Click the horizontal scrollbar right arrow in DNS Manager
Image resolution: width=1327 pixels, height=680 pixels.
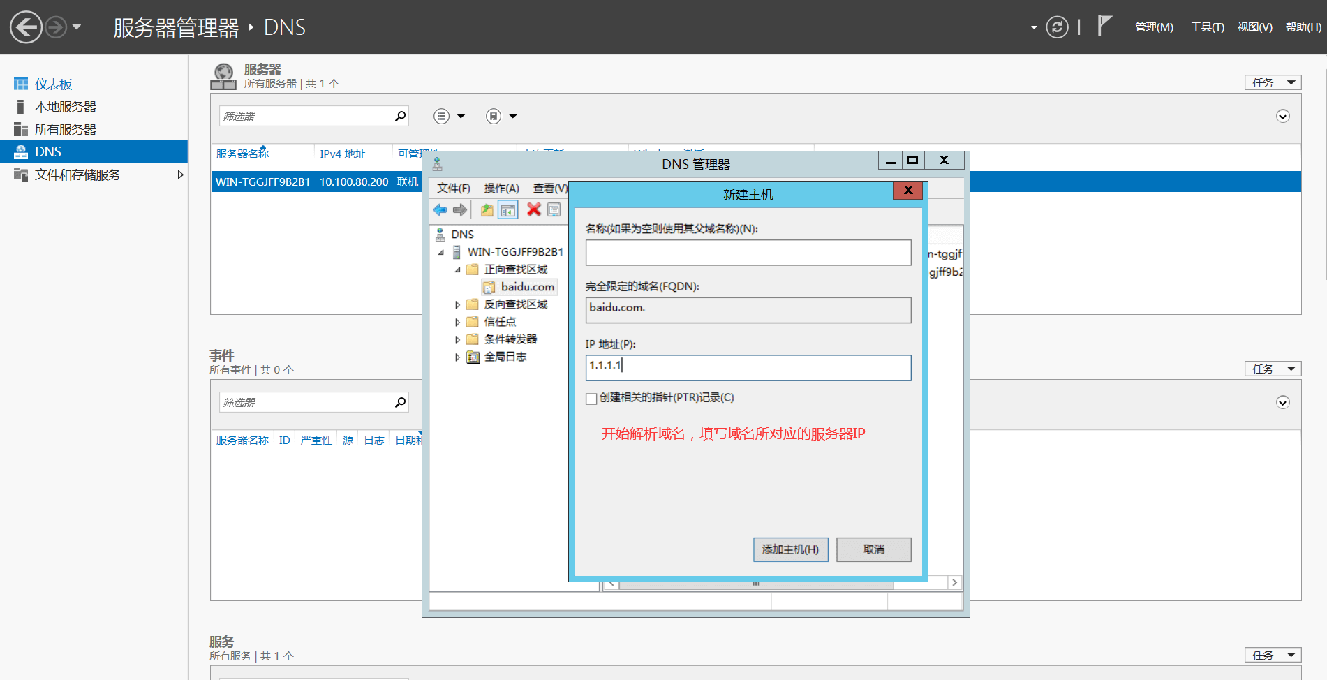(954, 582)
